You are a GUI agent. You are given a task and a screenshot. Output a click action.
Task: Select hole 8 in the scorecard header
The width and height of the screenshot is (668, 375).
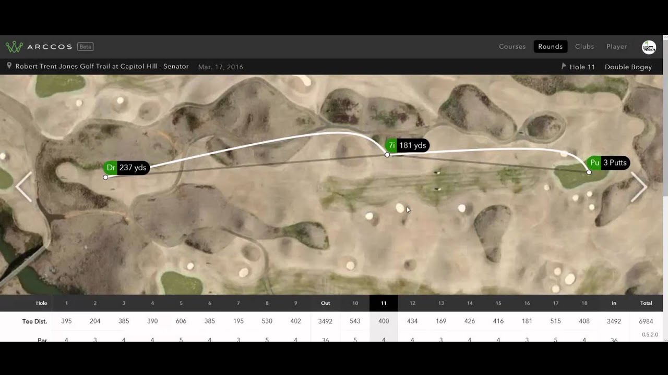coord(267,303)
